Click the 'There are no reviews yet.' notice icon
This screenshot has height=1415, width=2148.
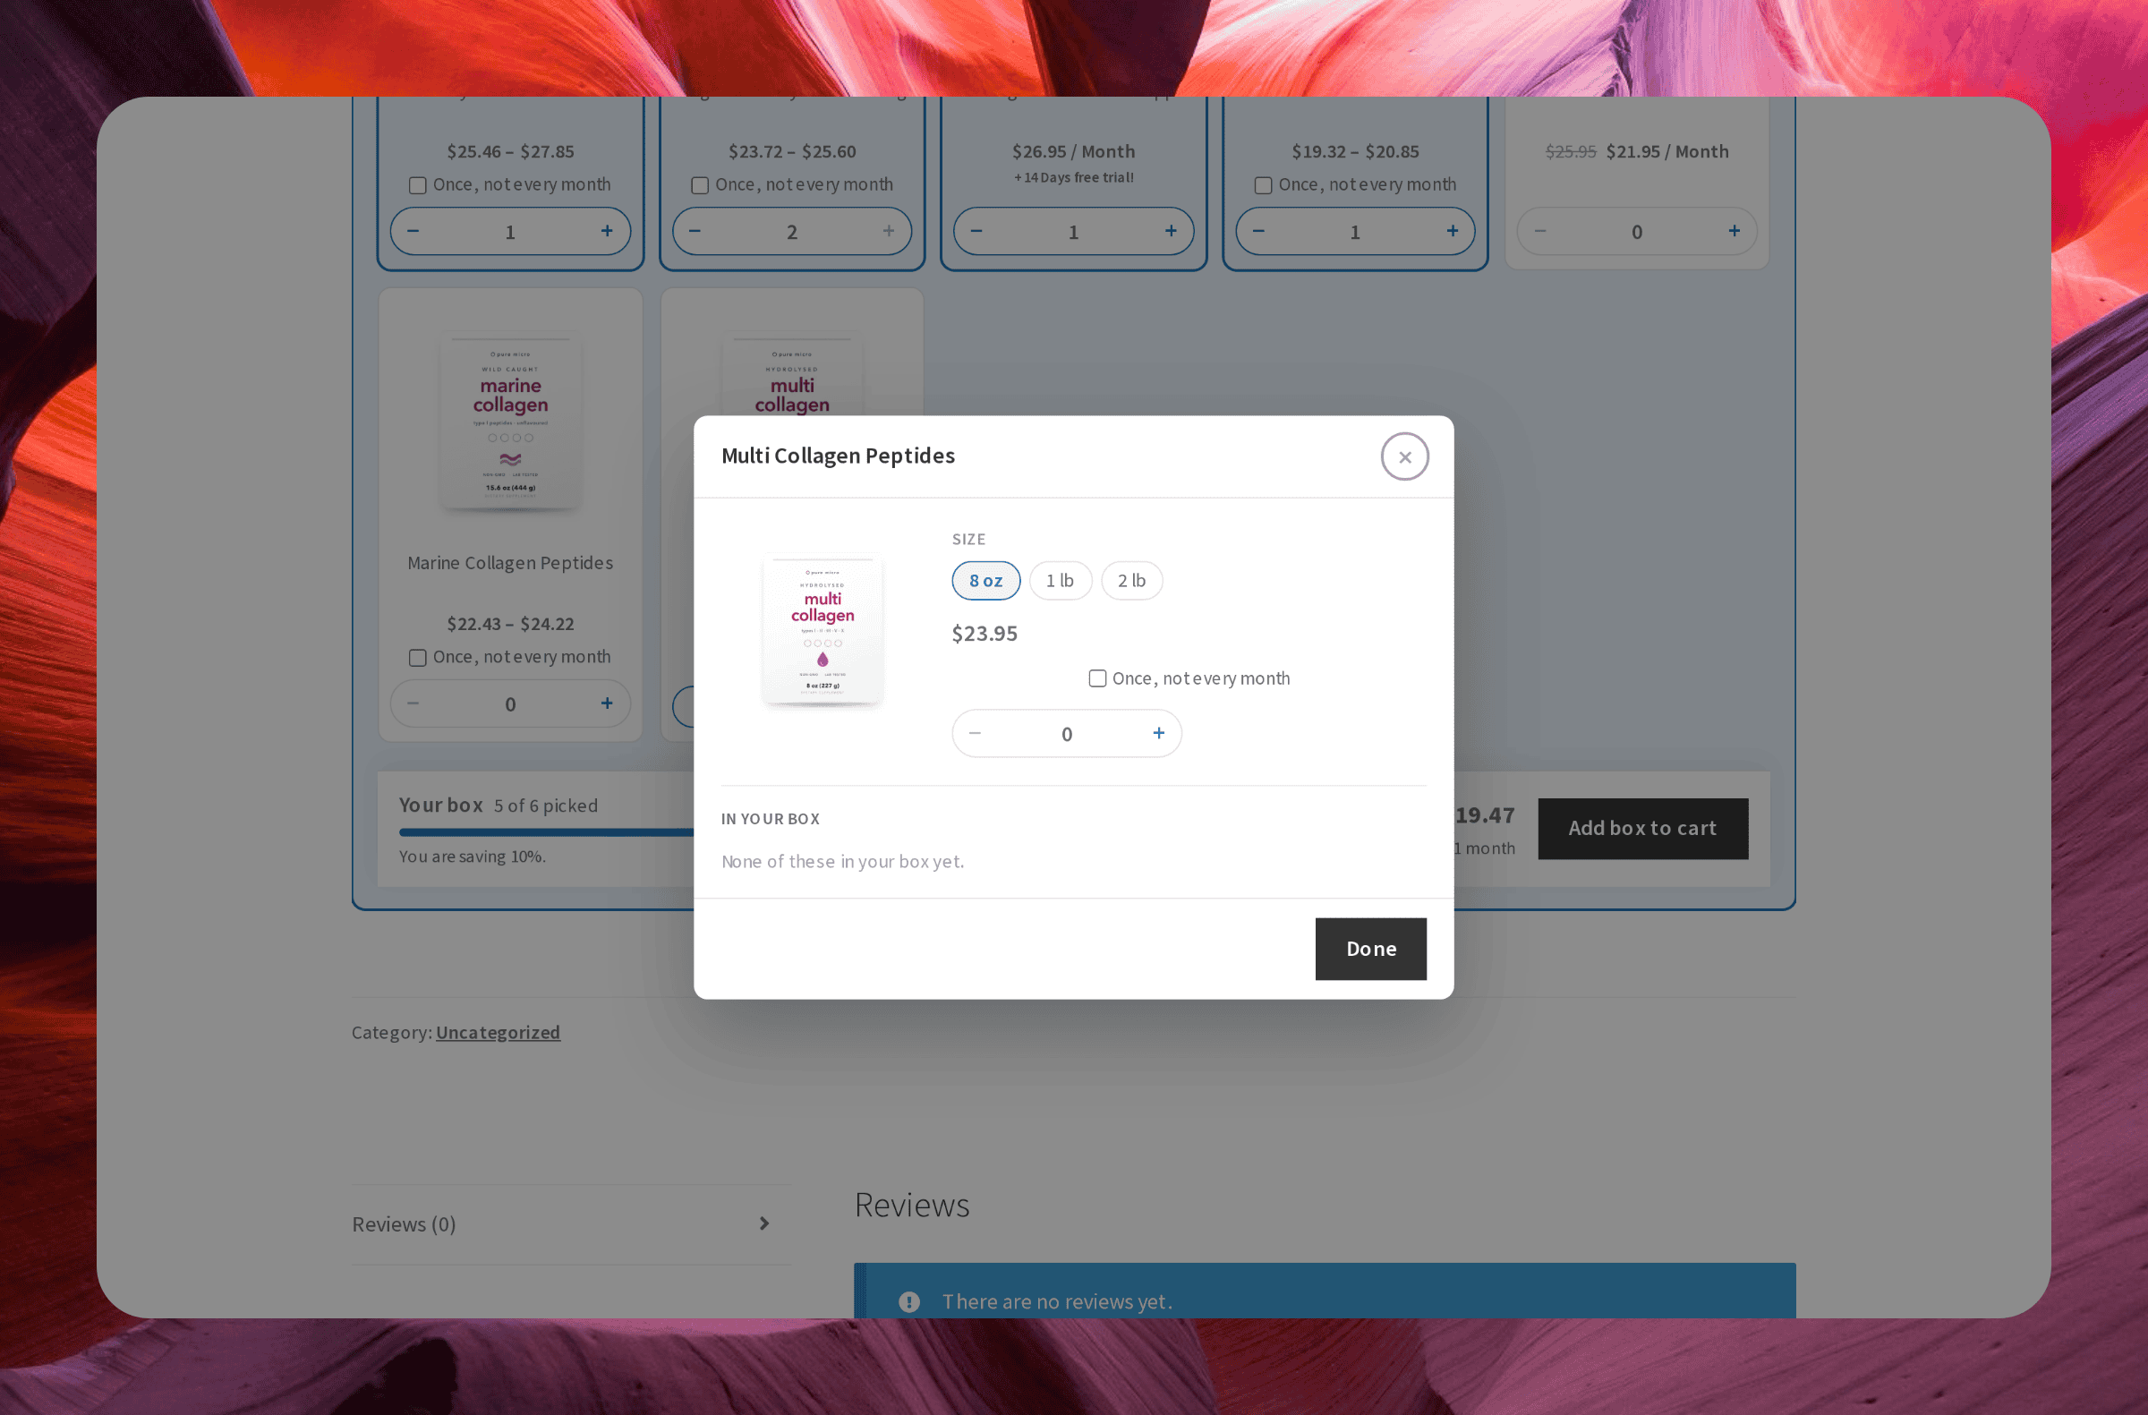pos(908,1301)
